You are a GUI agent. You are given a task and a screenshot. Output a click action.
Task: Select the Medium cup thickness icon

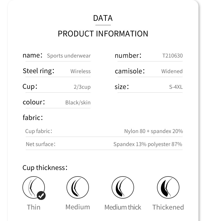(x=78, y=187)
